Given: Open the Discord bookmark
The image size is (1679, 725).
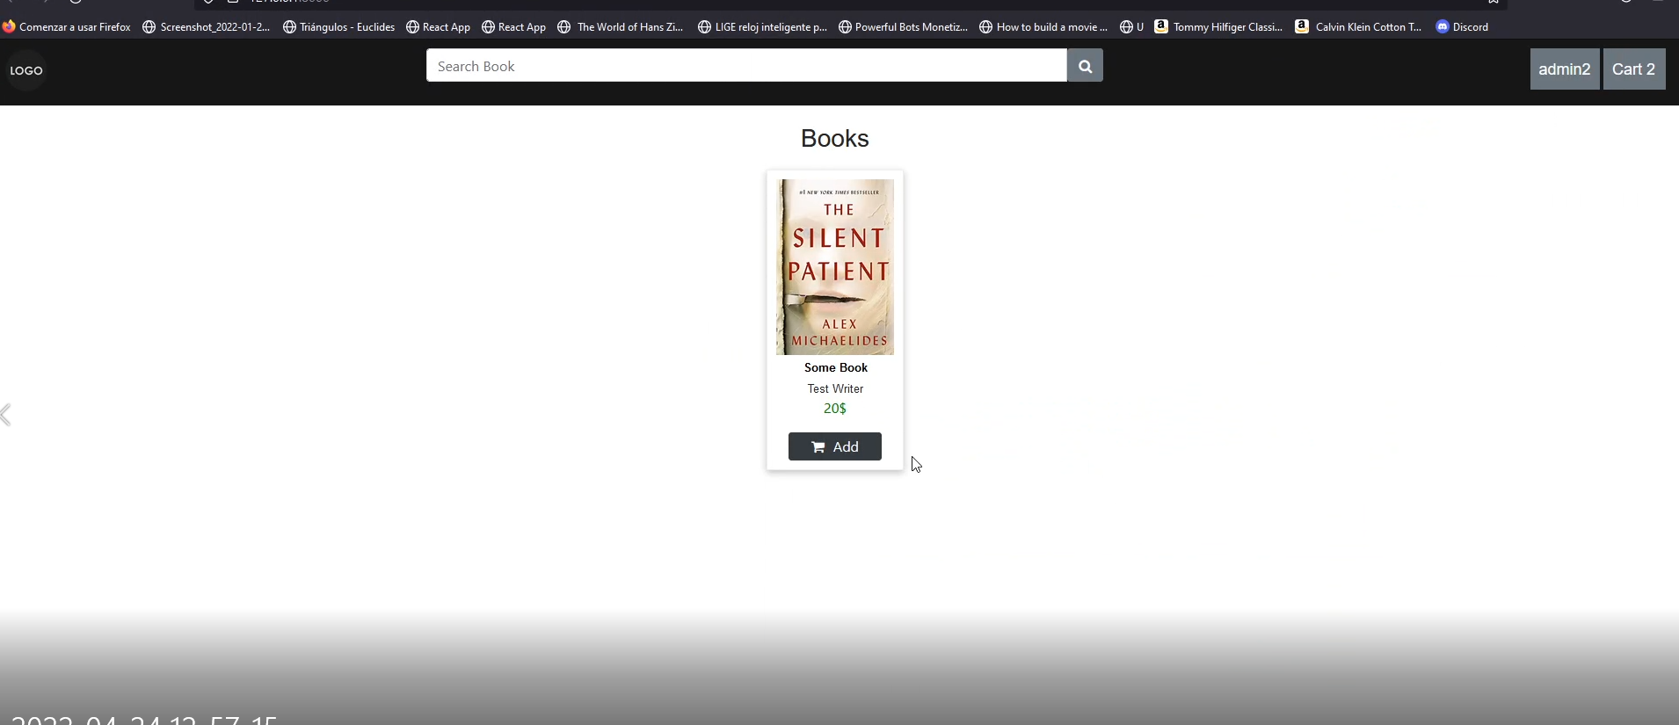Looking at the screenshot, I should [x=1462, y=27].
